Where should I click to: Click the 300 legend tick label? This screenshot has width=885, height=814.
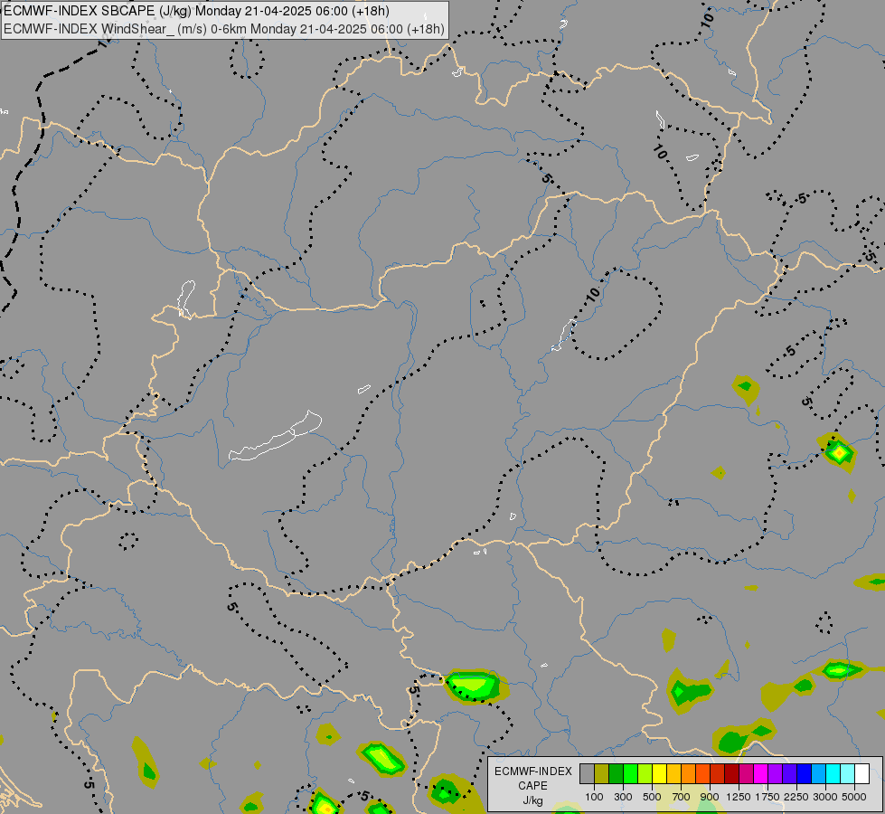pyautogui.click(x=623, y=797)
